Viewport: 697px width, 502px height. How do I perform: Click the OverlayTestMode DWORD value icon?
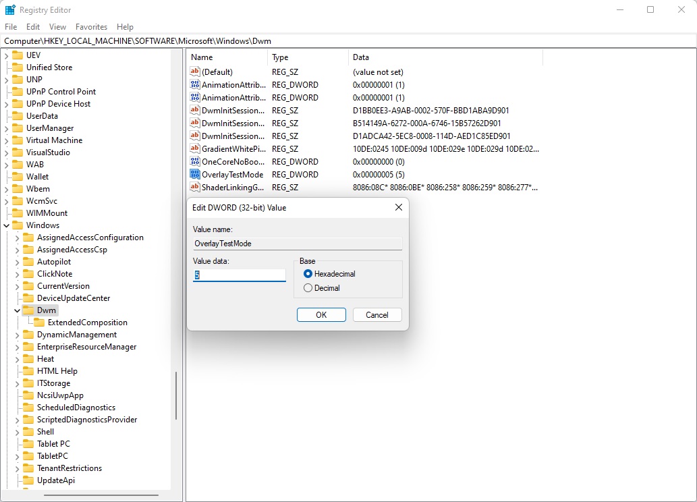(195, 174)
